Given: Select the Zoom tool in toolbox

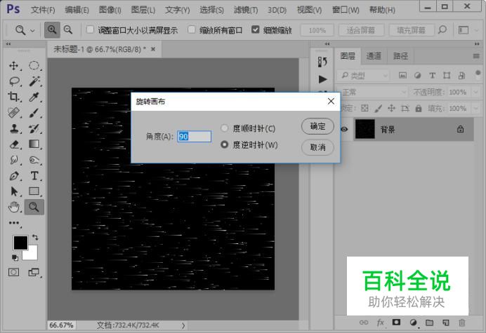Looking at the screenshot, I should pyautogui.click(x=34, y=207).
